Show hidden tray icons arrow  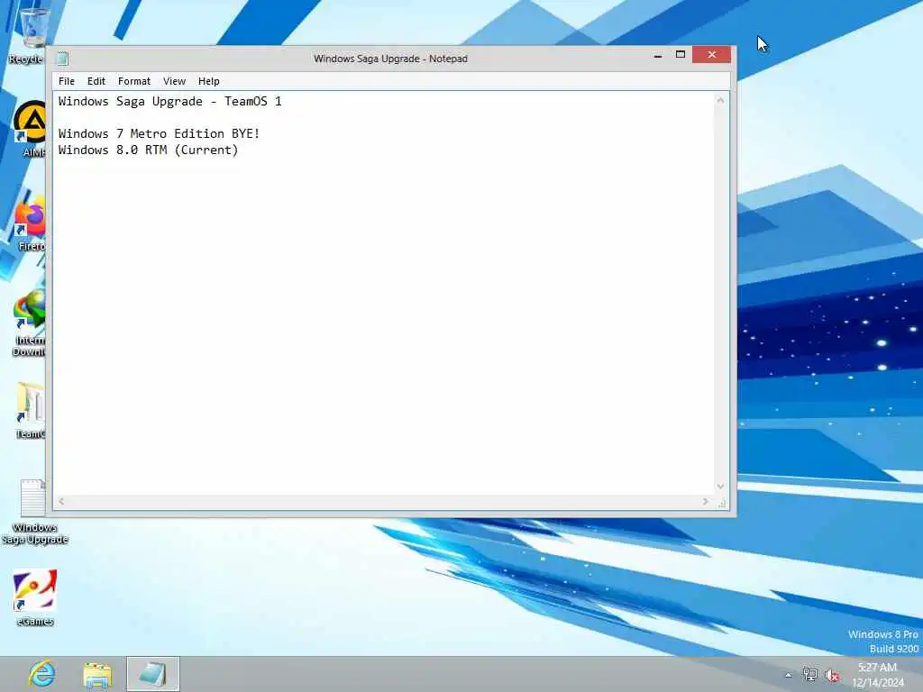coord(788,675)
